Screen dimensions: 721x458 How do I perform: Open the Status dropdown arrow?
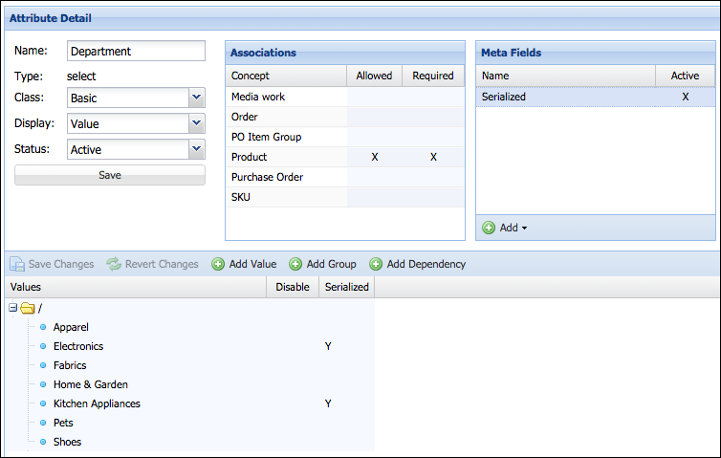coord(196,149)
